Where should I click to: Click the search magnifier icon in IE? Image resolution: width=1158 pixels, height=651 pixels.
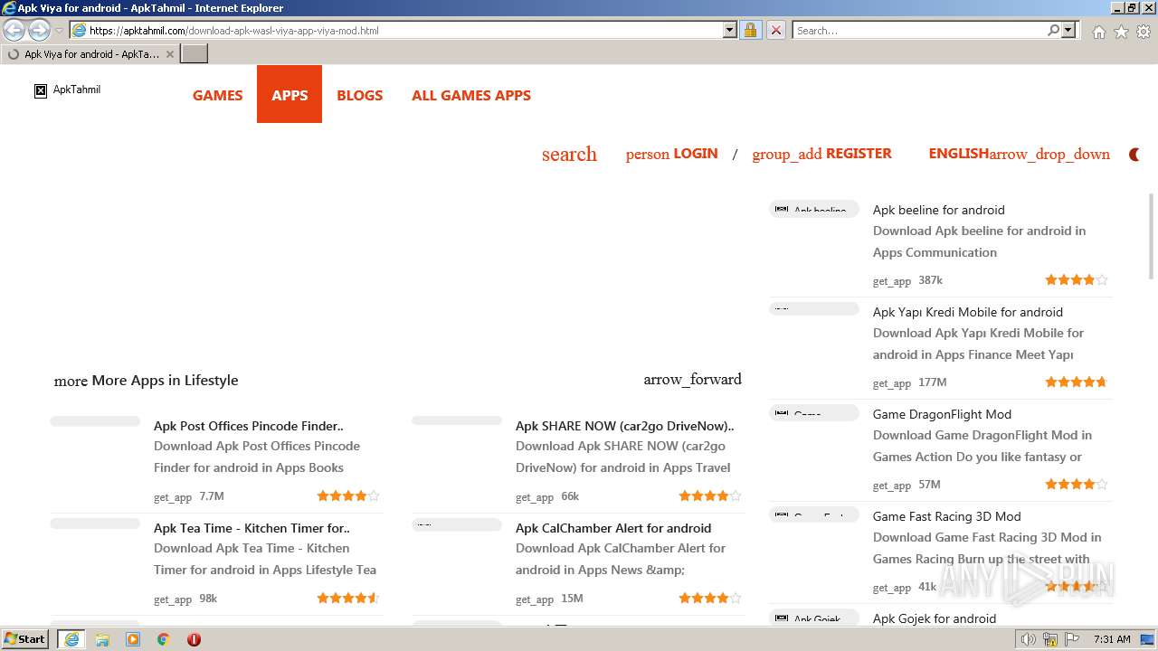[x=1053, y=30]
